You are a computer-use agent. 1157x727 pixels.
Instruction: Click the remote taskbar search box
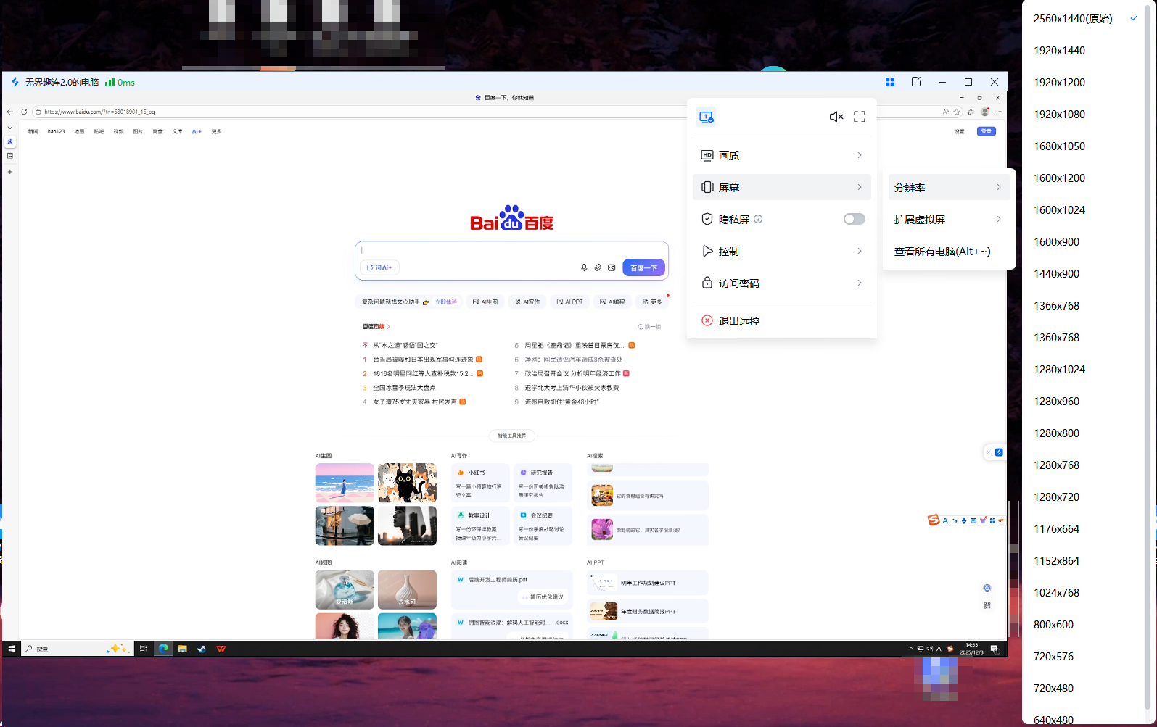coord(77,649)
